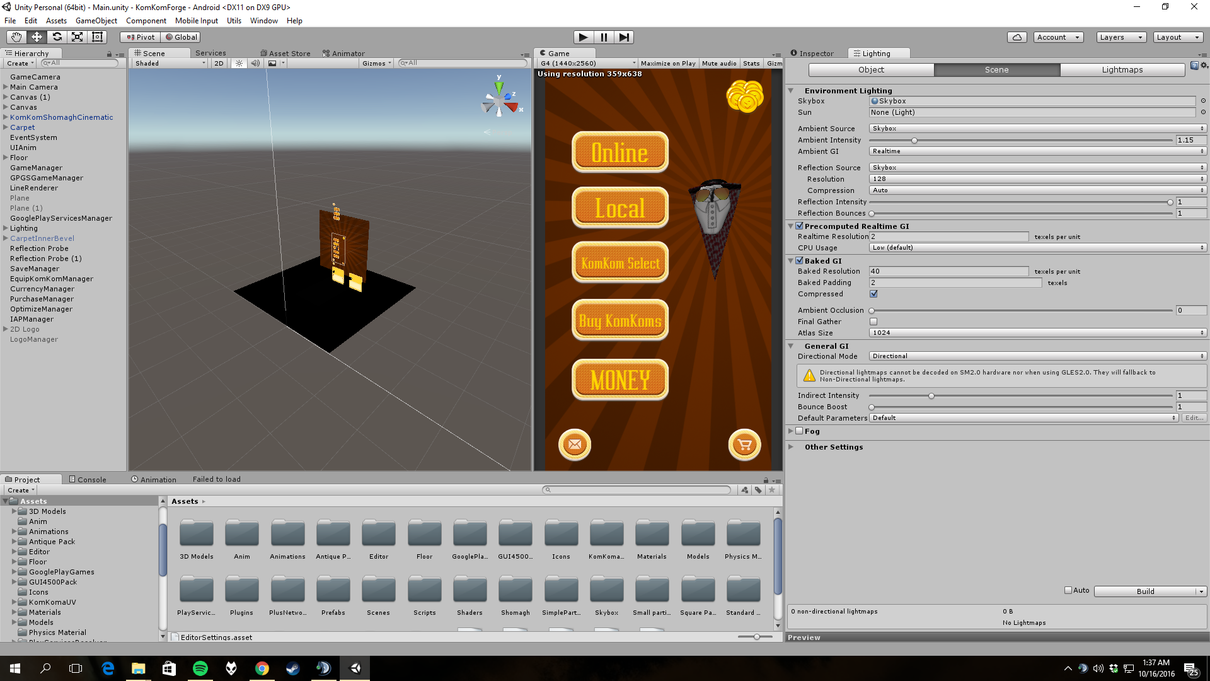Image resolution: width=1210 pixels, height=681 pixels.
Task: Select the Lightmaps lighting button
Action: pos(1122,70)
